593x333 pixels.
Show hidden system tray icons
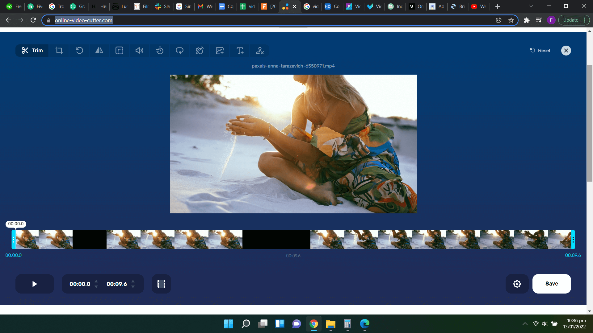click(x=525, y=324)
